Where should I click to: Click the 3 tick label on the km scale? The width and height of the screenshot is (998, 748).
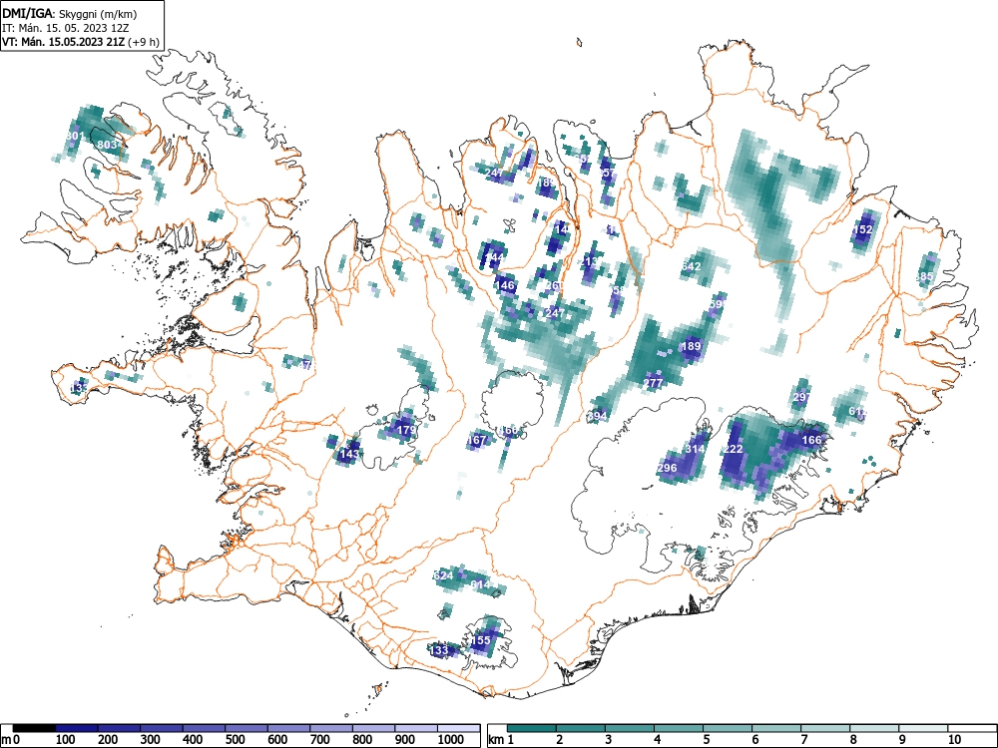tap(609, 740)
